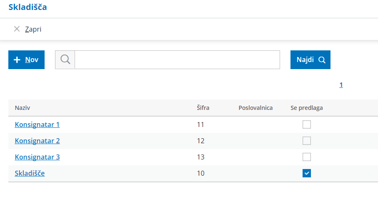Go to page 1 in pagination
378x199 pixels.
(341, 85)
